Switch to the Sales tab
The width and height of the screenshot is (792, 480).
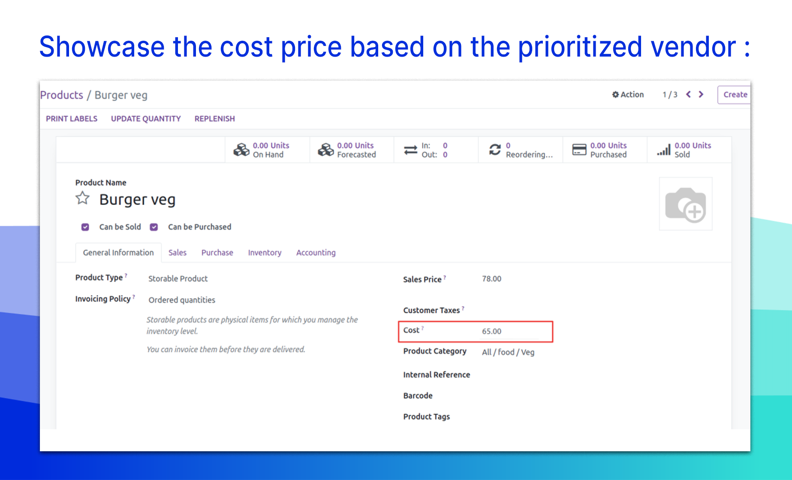click(178, 253)
